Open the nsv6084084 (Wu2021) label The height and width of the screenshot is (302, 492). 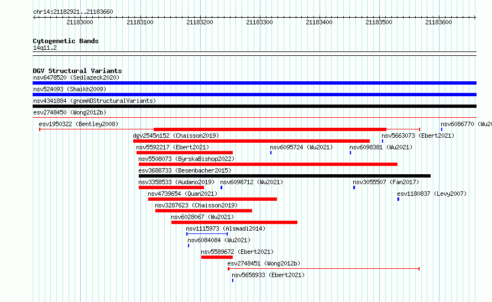coord(219,240)
